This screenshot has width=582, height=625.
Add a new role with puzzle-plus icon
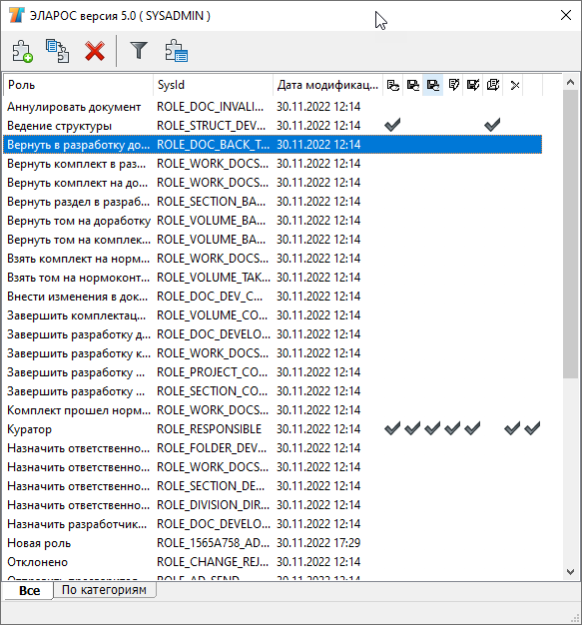22,51
